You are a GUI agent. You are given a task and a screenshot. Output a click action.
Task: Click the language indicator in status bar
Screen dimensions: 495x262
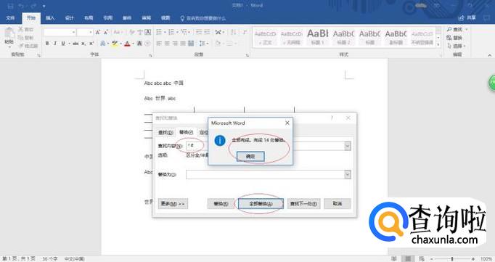[75, 259]
